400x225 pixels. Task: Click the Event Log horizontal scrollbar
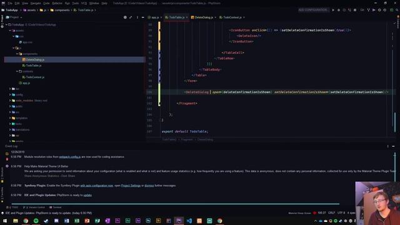click(x=176, y=204)
